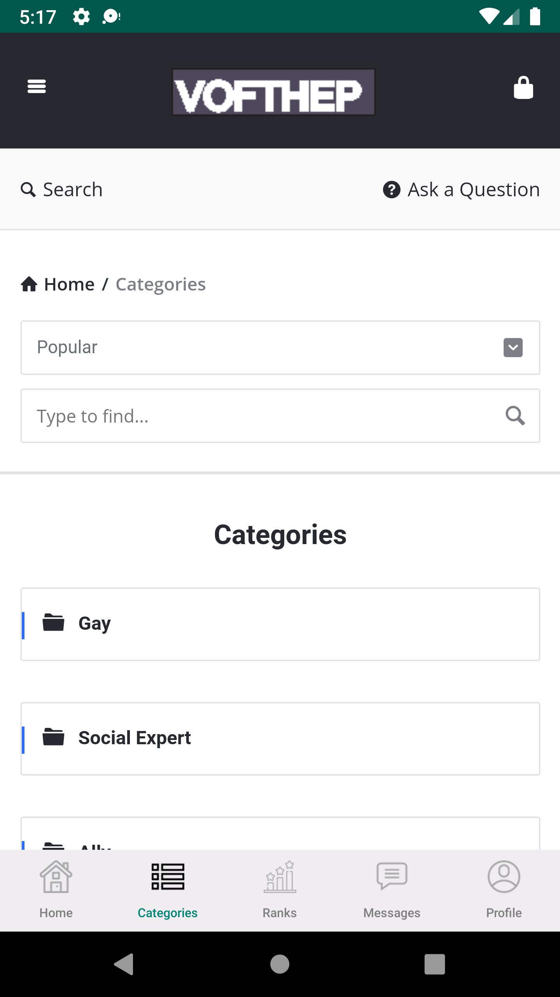
Task: Go to Home via breadcrumb link
Action: click(x=69, y=284)
